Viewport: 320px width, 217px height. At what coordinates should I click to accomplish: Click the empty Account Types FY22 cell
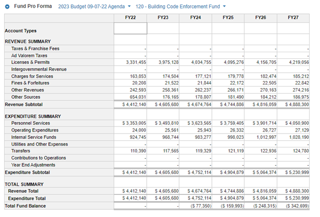coord(130,30)
